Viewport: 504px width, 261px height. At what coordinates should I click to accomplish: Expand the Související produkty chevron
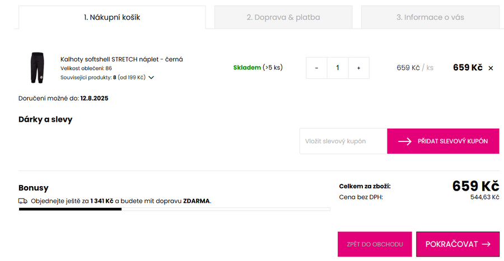pos(151,78)
